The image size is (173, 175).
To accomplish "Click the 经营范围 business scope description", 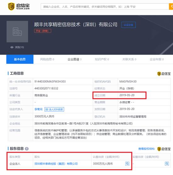I will (100, 134).
